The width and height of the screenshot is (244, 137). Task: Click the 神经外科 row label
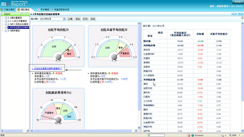pyautogui.click(x=148, y=127)
